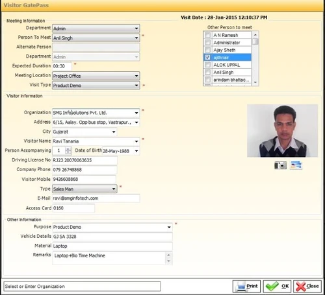Click the camera capture photo icon
This screenshot has width=325, height=295.
point(280,165)
